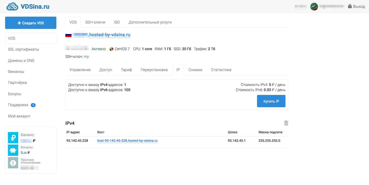The image size is (369, 185).
Task: Create a new VDS server
Action: point(31,23)
